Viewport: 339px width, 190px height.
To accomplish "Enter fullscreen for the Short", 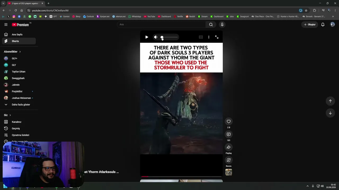I will 217,37.
